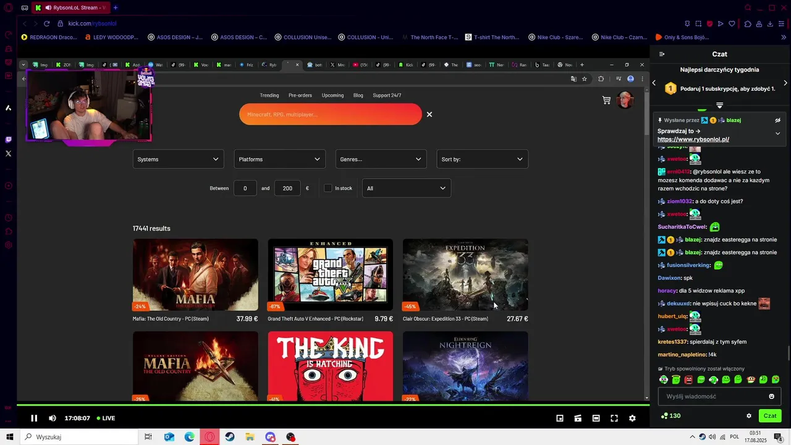791x445 pixels.
Task: Open browser downloads icon
Action: click(x=770, y=23)
